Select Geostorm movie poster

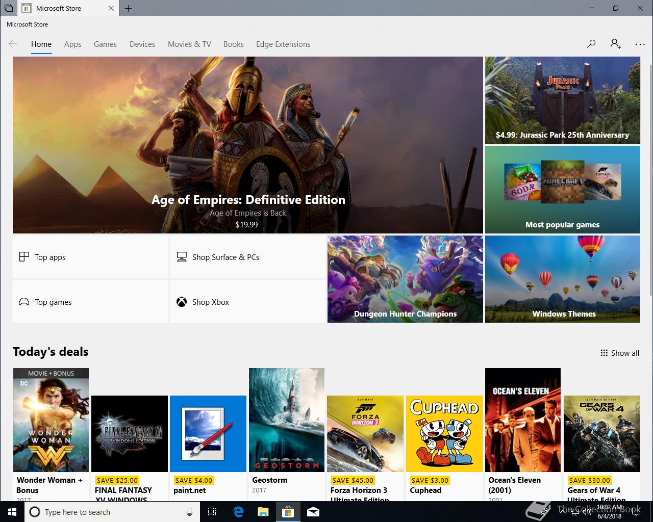[x=287, y=420]
